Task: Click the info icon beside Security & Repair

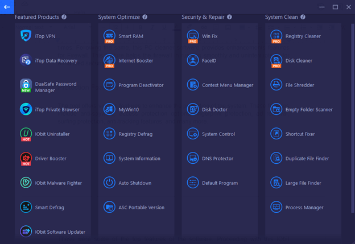Action: pyautogui.click(x=229, y=17)
